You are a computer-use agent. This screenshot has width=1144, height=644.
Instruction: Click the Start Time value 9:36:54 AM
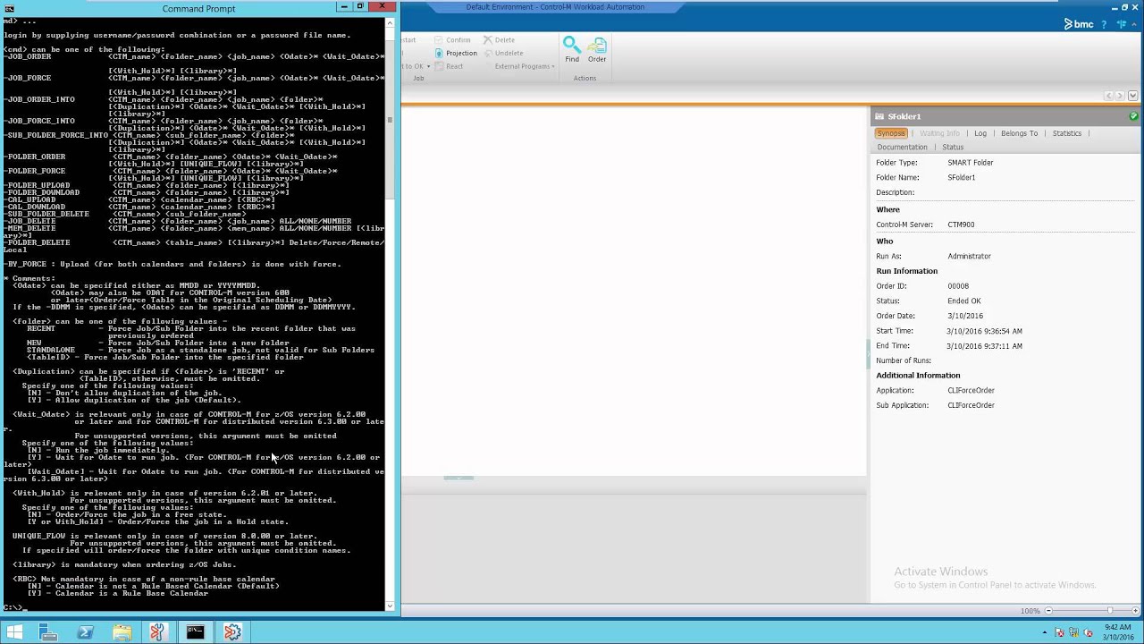pos(985,331)
